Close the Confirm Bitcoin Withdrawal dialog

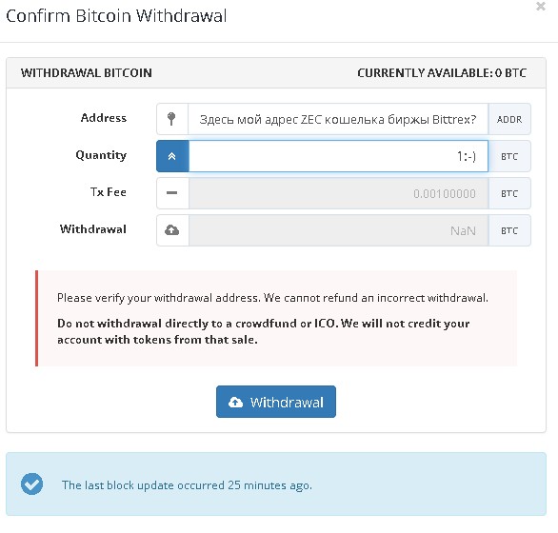(541, 7)
